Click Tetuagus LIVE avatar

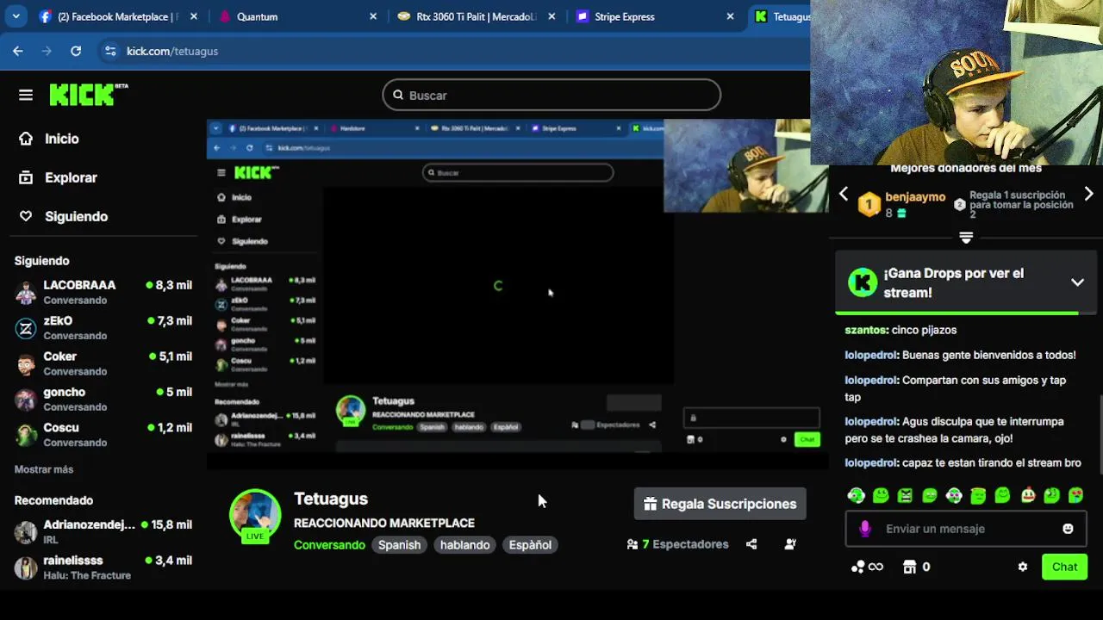(x=255, y=515)
